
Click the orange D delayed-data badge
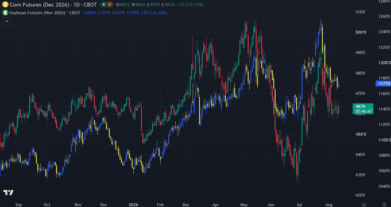tap(110, 5)
